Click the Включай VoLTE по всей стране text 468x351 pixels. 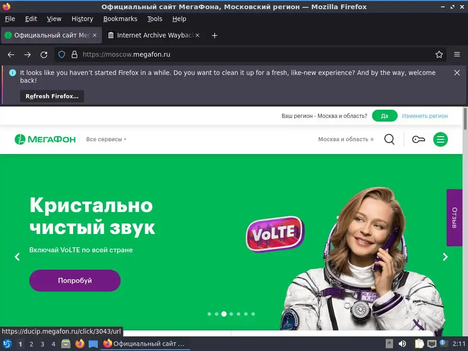pos(81,250)
